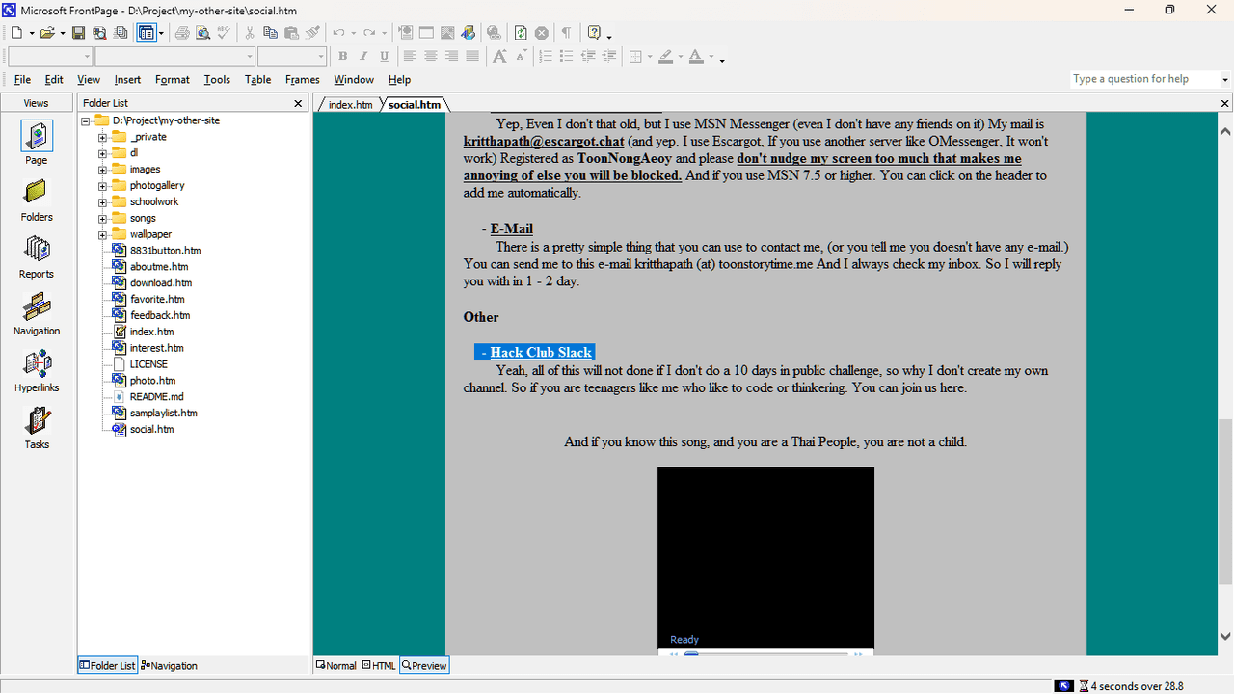
Task: Click the Open folder toolbar icon
Action: click(x=46, y=33)
